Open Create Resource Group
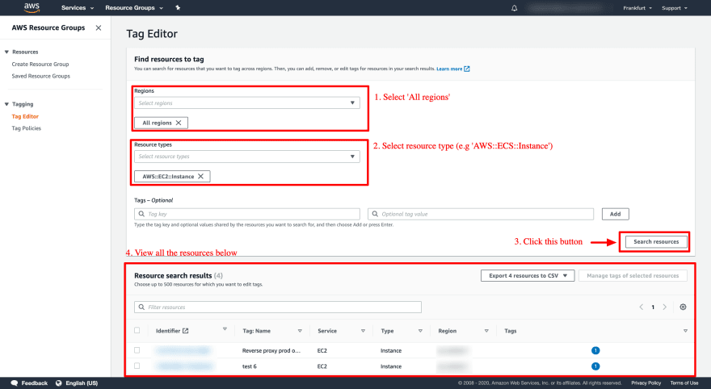The height and width of the screenshot is (389, 711). coord(40,65)
